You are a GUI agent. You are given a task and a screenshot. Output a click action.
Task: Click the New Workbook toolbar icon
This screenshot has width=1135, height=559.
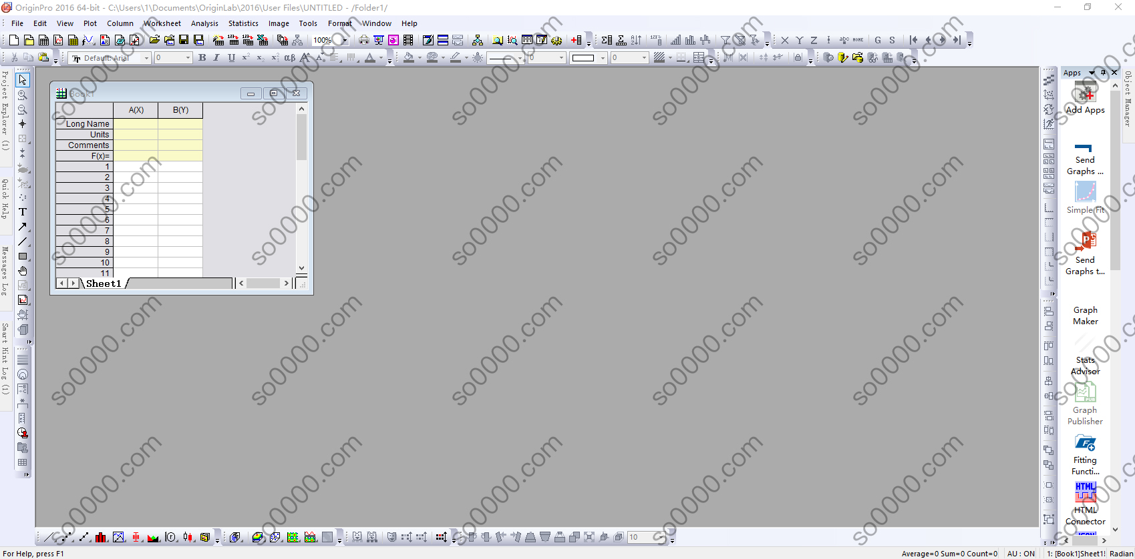pyautogui.click(x=43, y=40)
